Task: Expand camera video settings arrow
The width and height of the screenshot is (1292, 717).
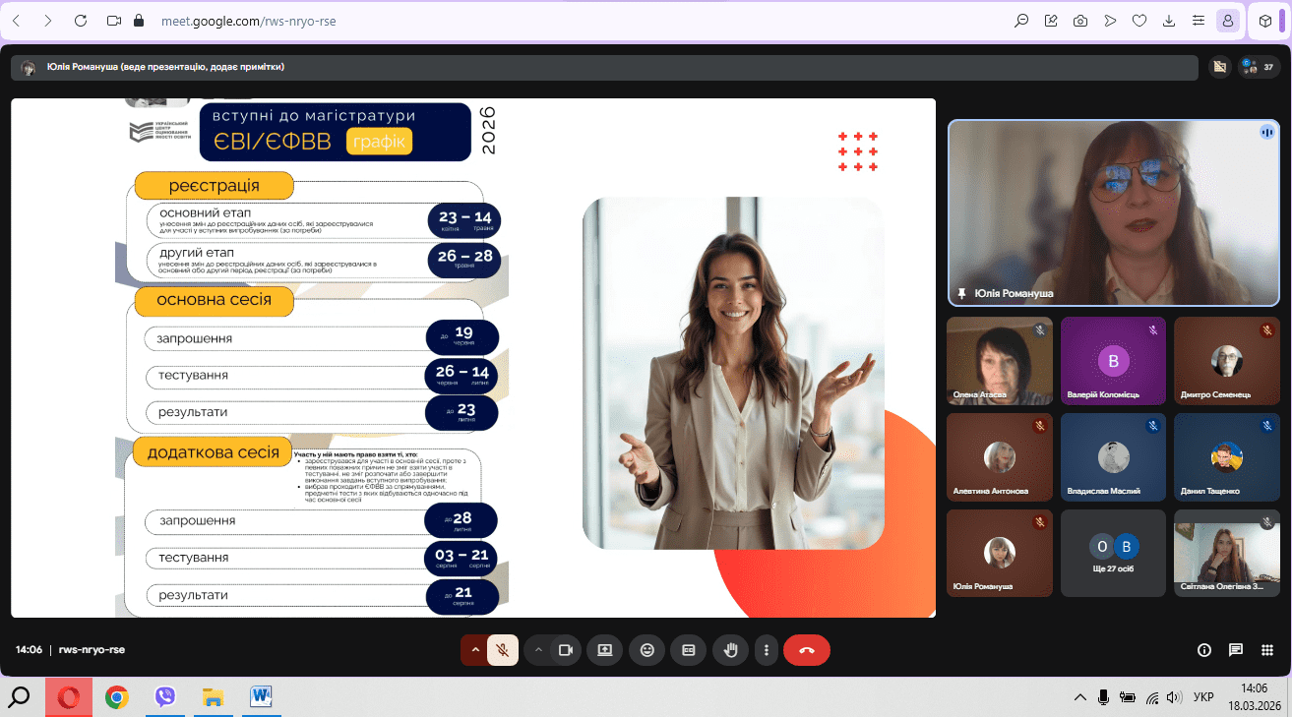Action: (538, 650)
